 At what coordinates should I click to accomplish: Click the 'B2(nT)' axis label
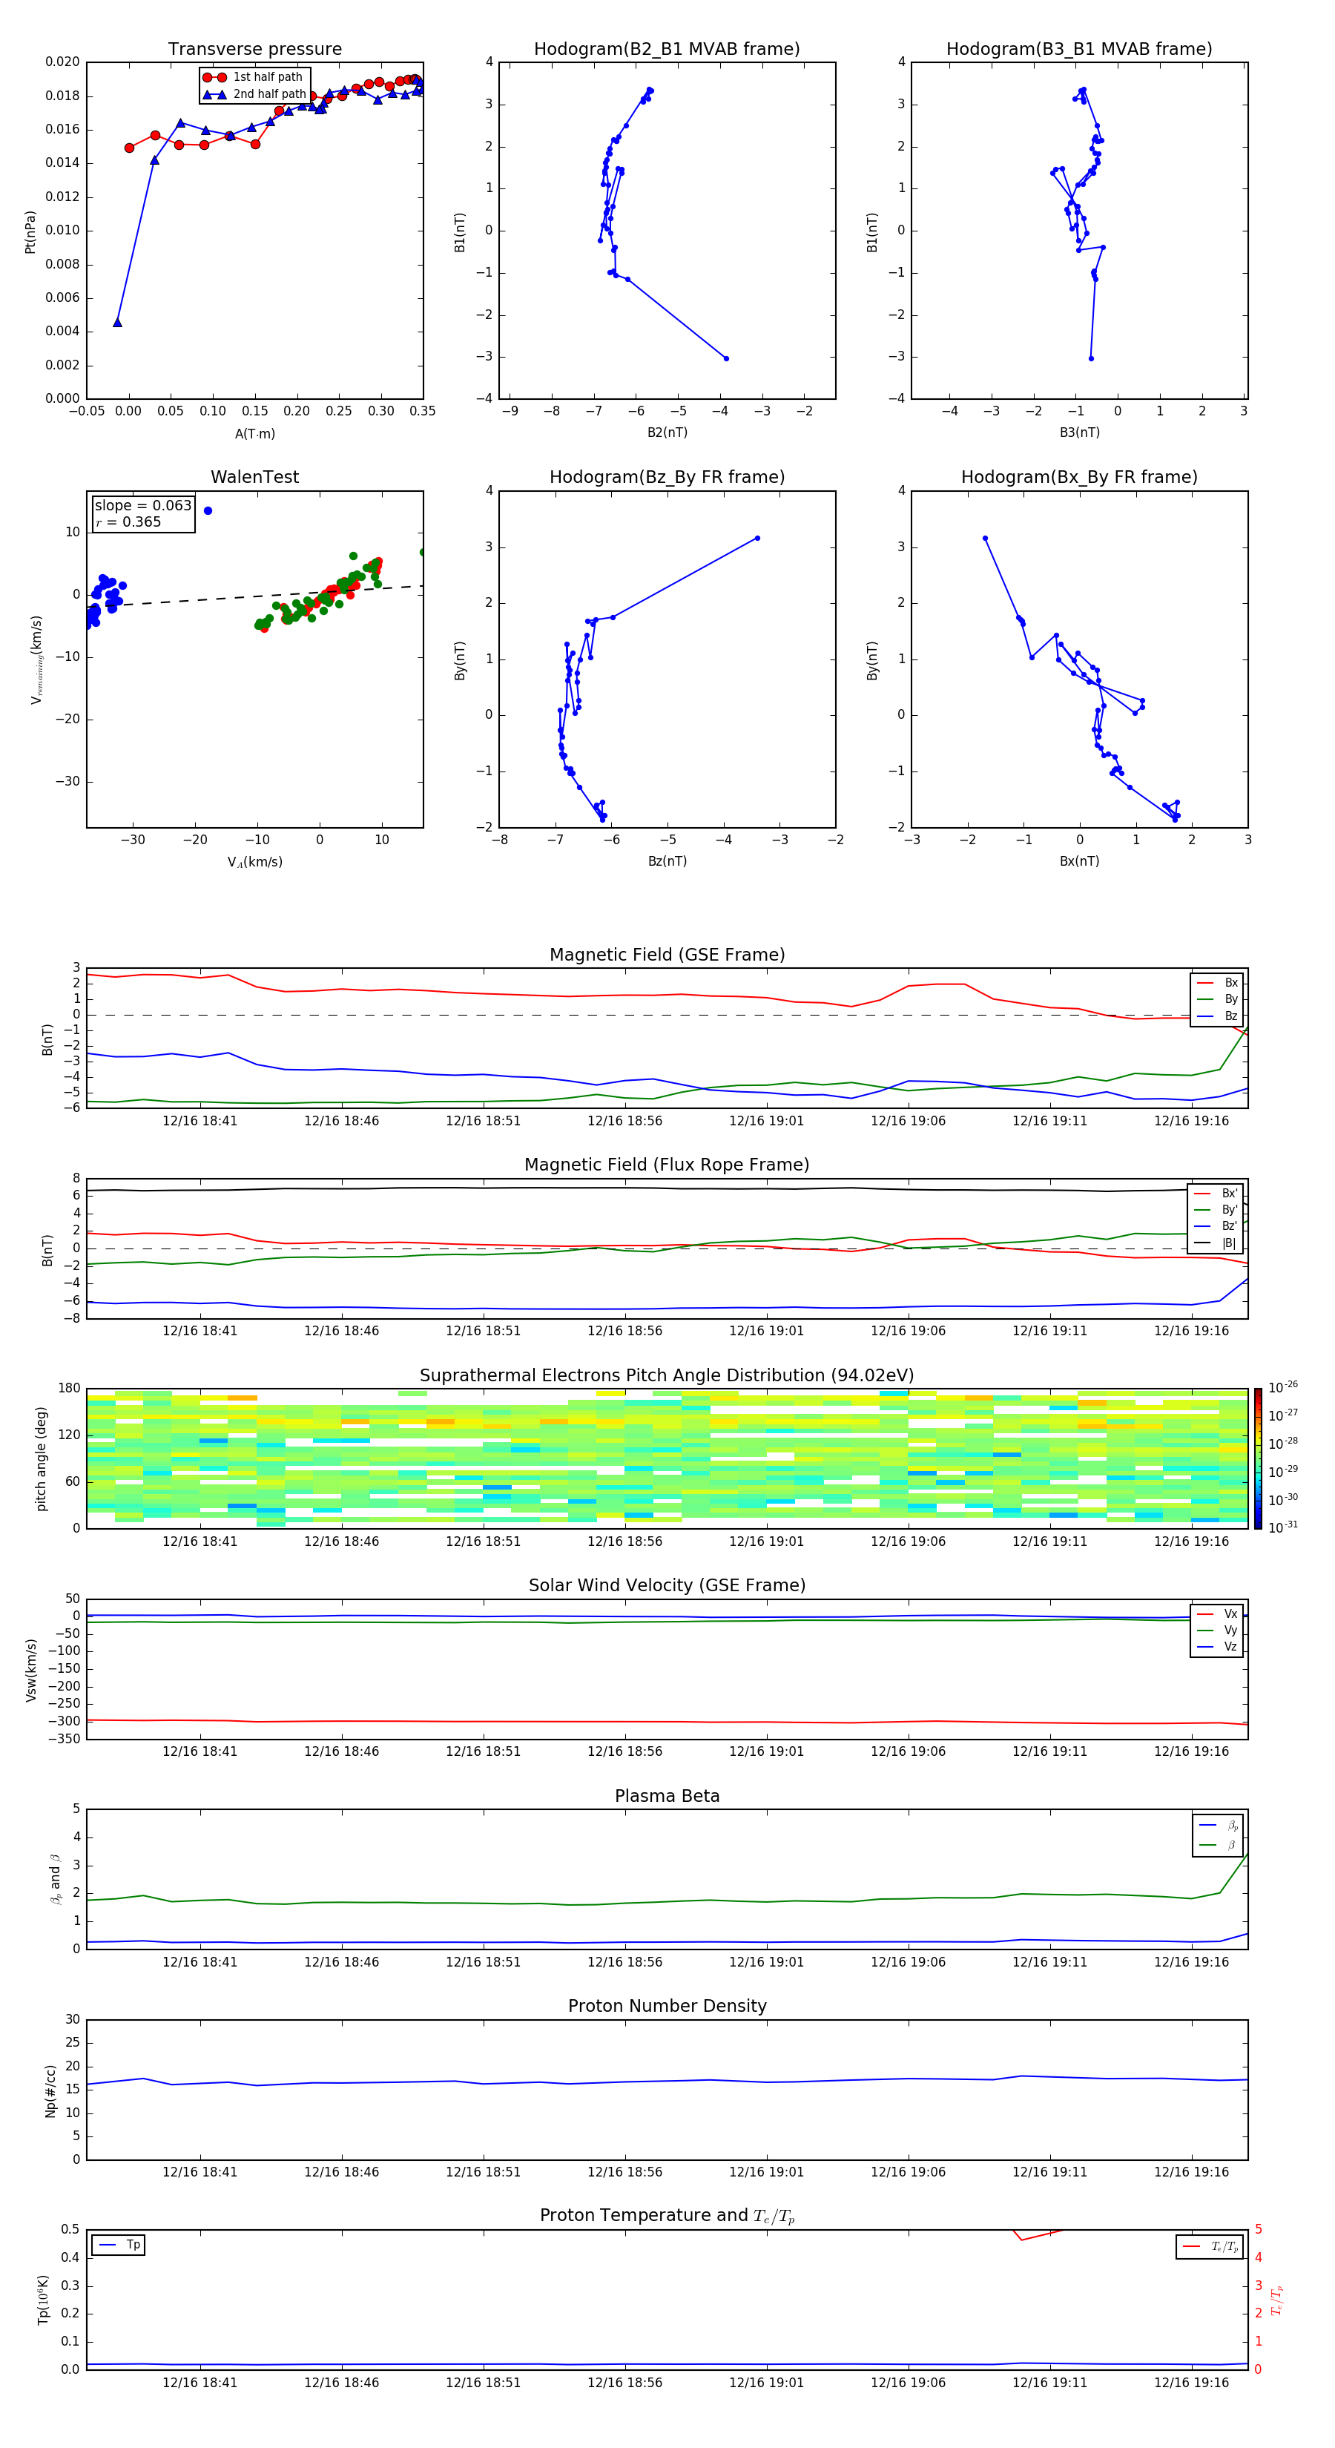pyautogui.click(x=667, y=432)
